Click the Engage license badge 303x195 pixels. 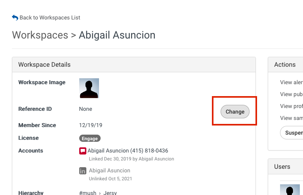click(90, 138)
